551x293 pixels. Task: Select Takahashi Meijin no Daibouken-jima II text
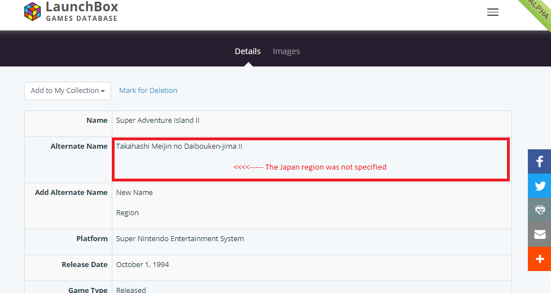pos(179,146)
